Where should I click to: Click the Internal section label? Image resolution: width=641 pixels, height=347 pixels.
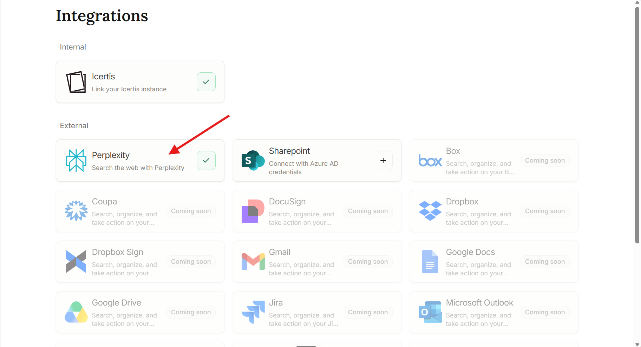click(73, 47)
